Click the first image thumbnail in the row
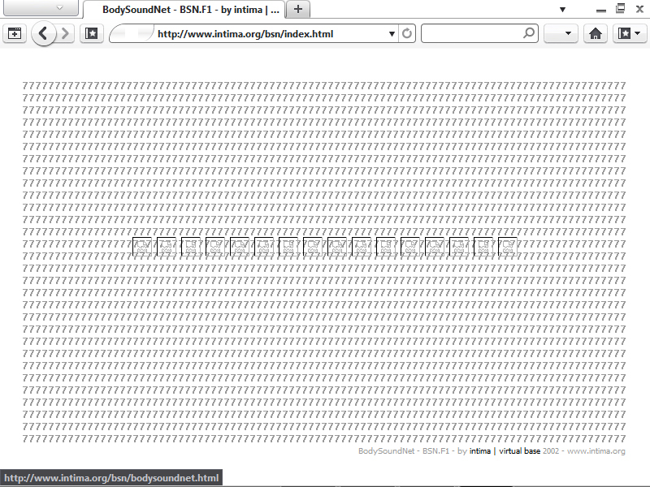This screenshot has height=487, width=650. [x=142, y=247]
